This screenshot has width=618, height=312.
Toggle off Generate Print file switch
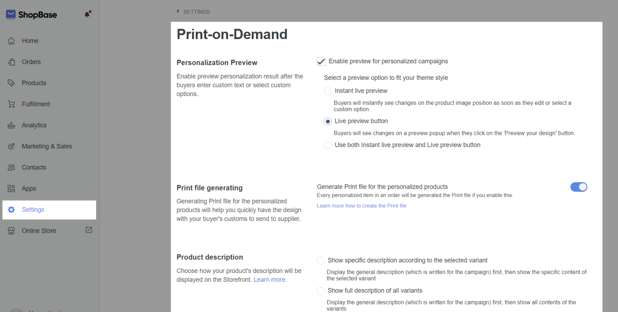tap(579, 187)
